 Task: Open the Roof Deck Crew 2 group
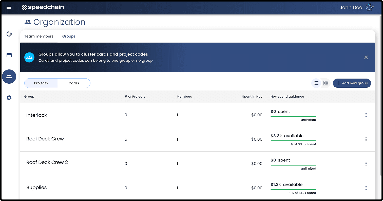[x=47, y=162]
